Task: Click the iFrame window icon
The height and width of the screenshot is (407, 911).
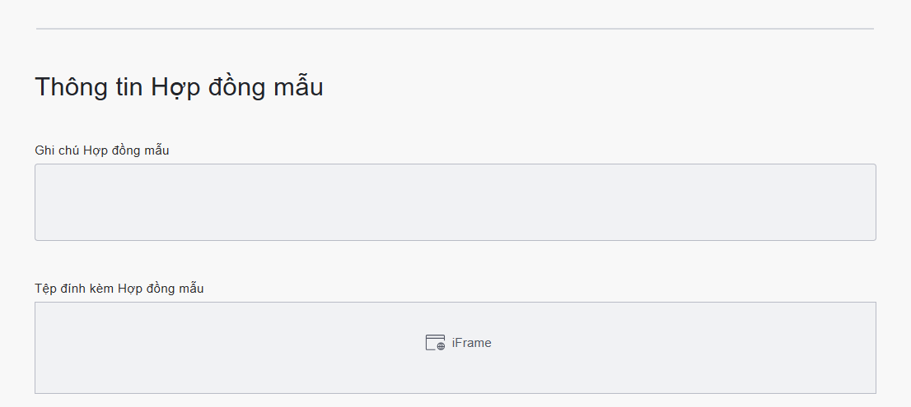Action: 434,342
